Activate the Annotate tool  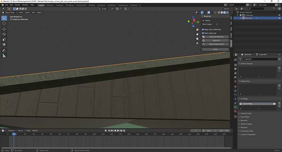point(4,51)
